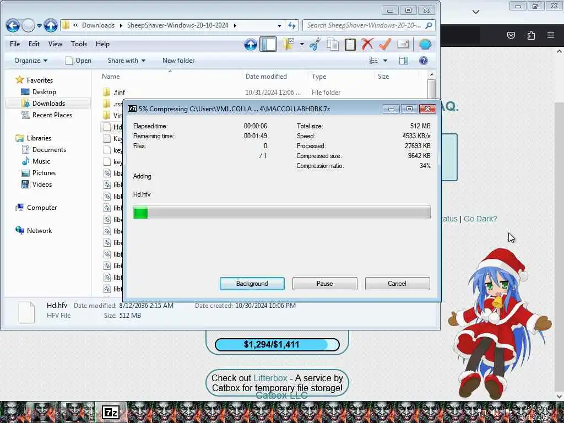Click the Go Dark? link in the browser
564x423 pixels.
pos(480,219)
